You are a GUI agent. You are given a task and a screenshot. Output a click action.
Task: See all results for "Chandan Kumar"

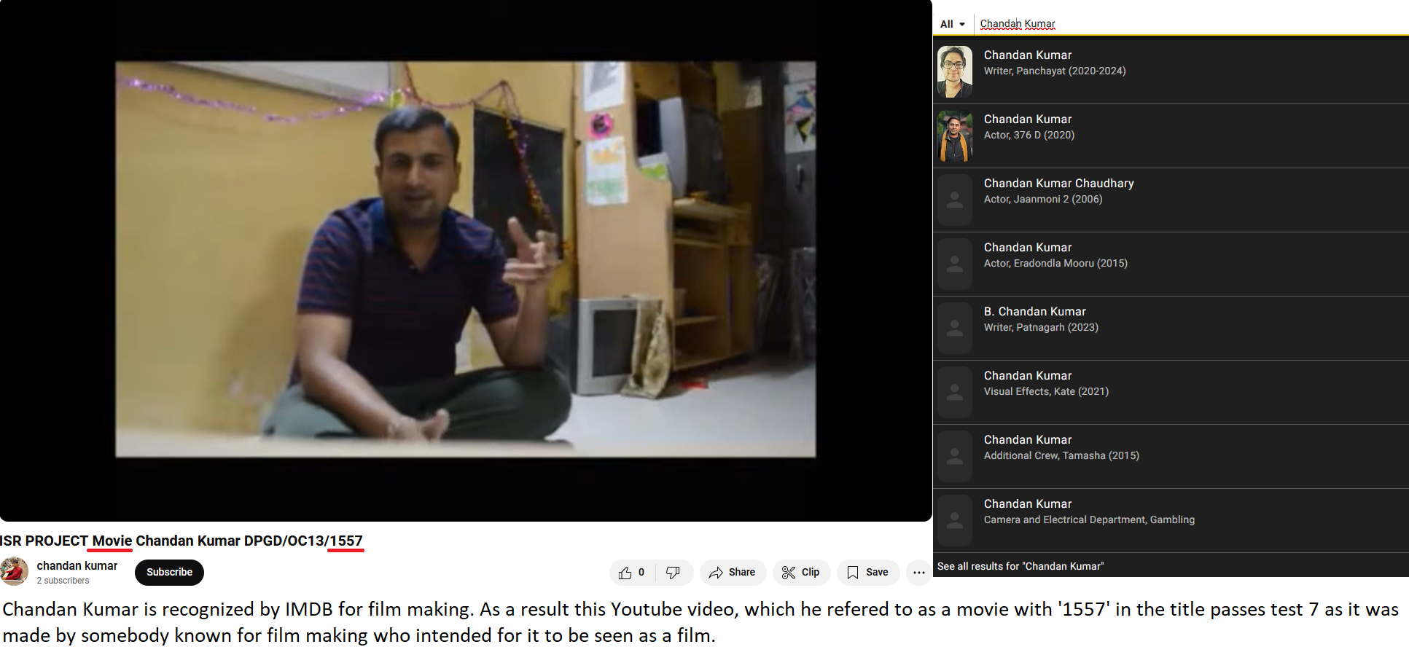tap(1020, 566)
